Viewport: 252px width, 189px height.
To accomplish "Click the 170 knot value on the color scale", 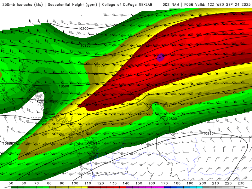I will coord(164,183).
